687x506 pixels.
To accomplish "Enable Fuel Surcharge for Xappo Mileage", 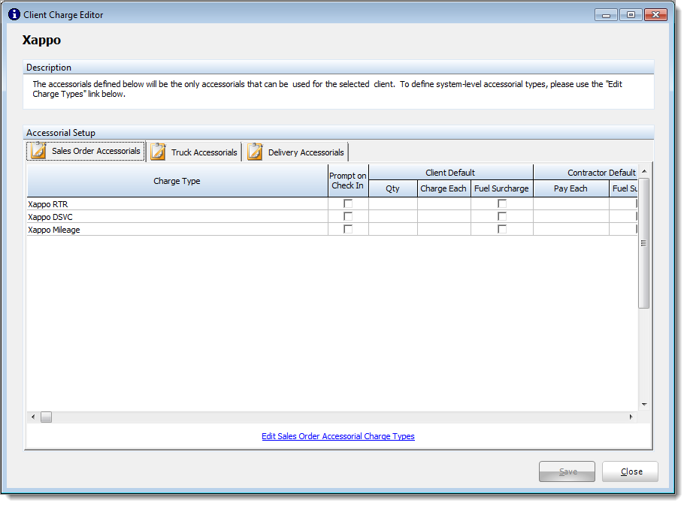I will click(502, 229).
